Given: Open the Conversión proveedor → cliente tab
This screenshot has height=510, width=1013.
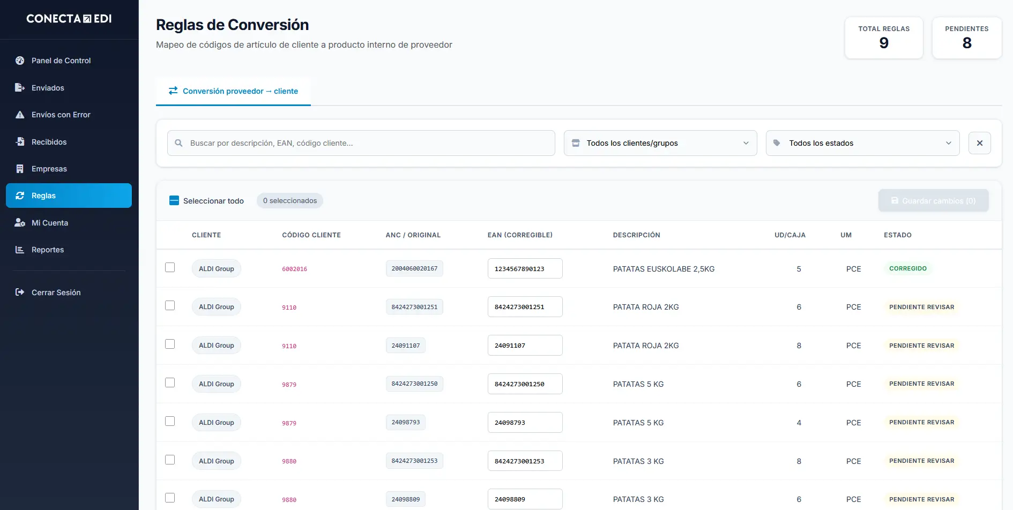Looking at the screenshot, I should (x=233, y=91).
